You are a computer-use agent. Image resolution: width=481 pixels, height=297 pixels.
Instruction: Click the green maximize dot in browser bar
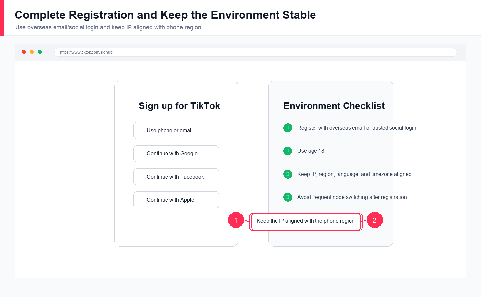pos(40,52)
